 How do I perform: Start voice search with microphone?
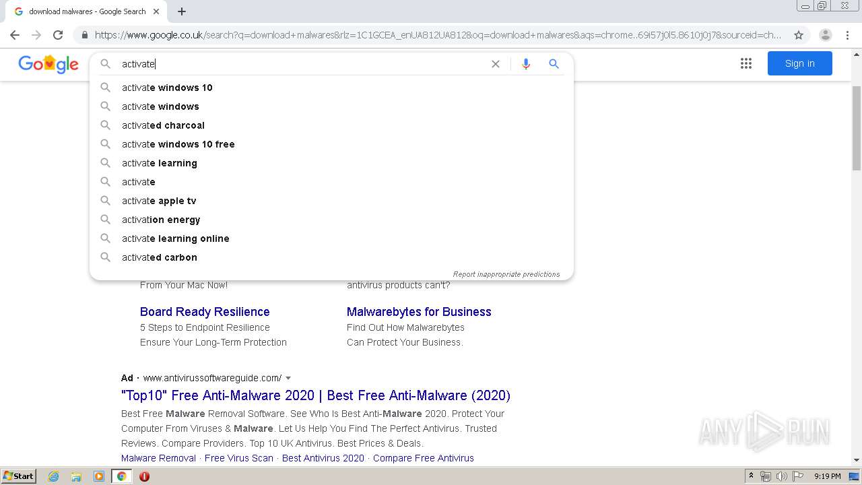(x=526, y=64)
